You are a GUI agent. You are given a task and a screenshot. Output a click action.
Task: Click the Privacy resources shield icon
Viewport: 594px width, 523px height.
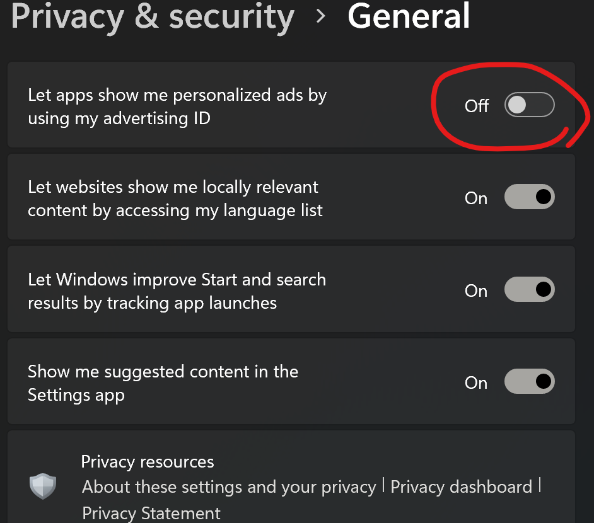43,486
